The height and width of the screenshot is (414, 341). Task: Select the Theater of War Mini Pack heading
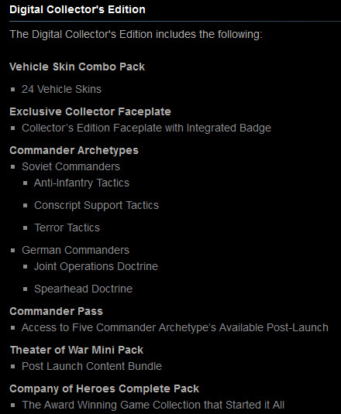(x=77, y=350)
